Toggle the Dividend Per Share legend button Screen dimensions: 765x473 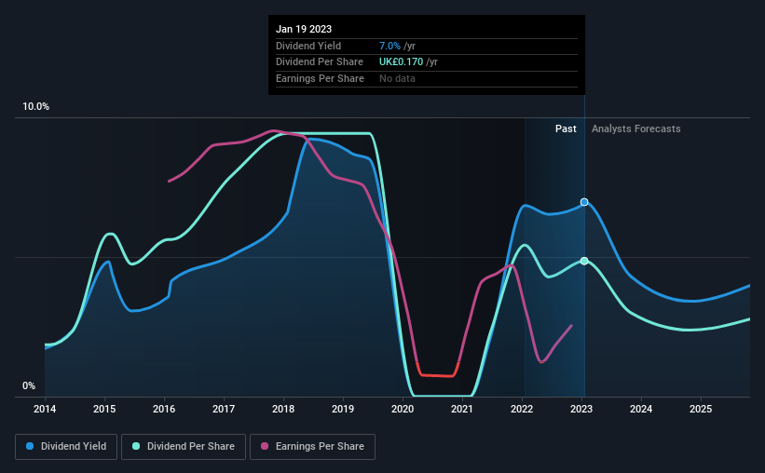(184, 447)
